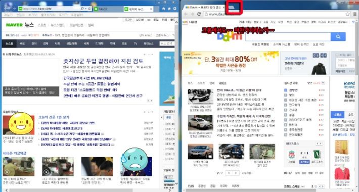Open 랭킹뉴스 in the Naver navigation bar
This screenshot has width=359, height=192.
click(x=148, y=43)
